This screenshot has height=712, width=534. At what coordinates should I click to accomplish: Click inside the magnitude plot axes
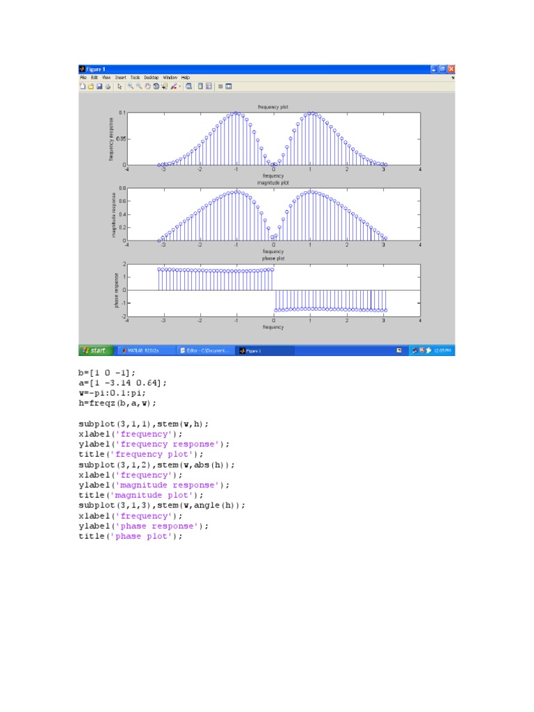coord(273,214)
